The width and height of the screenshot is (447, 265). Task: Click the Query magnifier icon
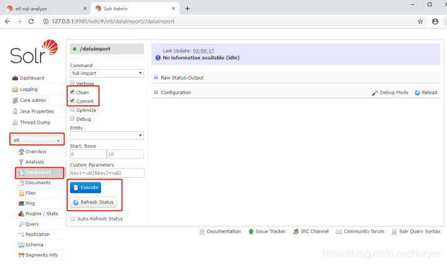21,224
